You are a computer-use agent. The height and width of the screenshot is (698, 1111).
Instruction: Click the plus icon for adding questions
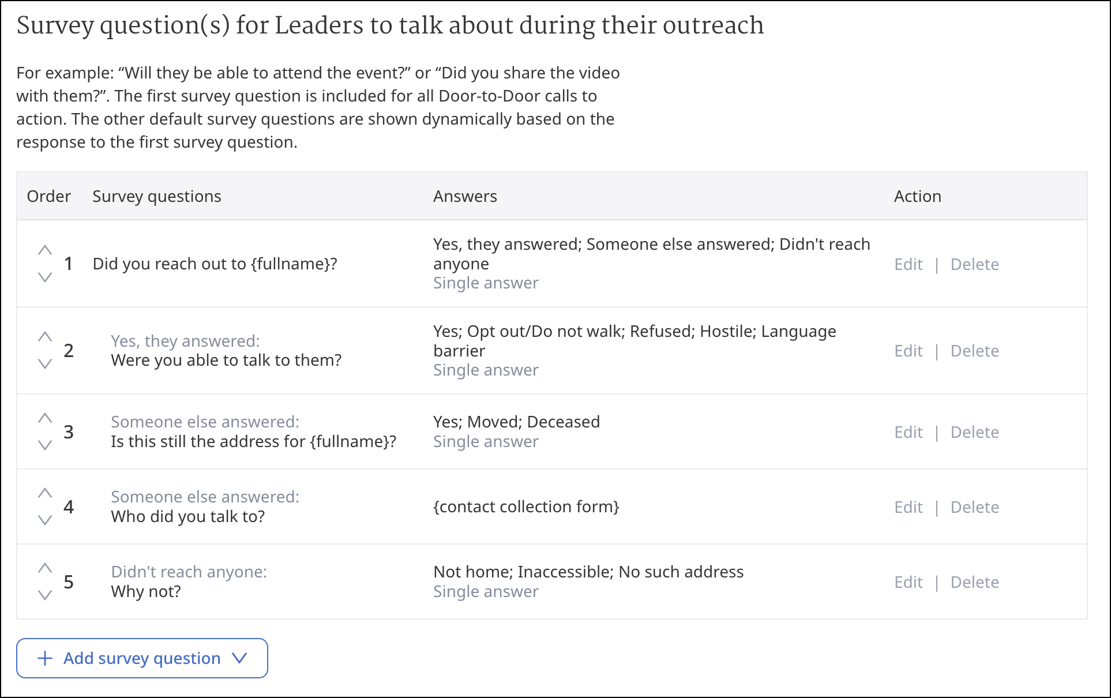pyautogui.click(x=45, y=658)
